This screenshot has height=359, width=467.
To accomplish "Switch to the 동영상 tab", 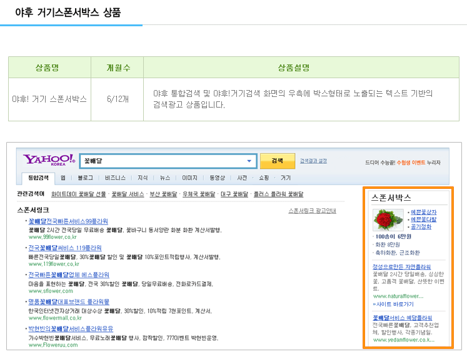I will pyautogui.click(x=217, y=178).
